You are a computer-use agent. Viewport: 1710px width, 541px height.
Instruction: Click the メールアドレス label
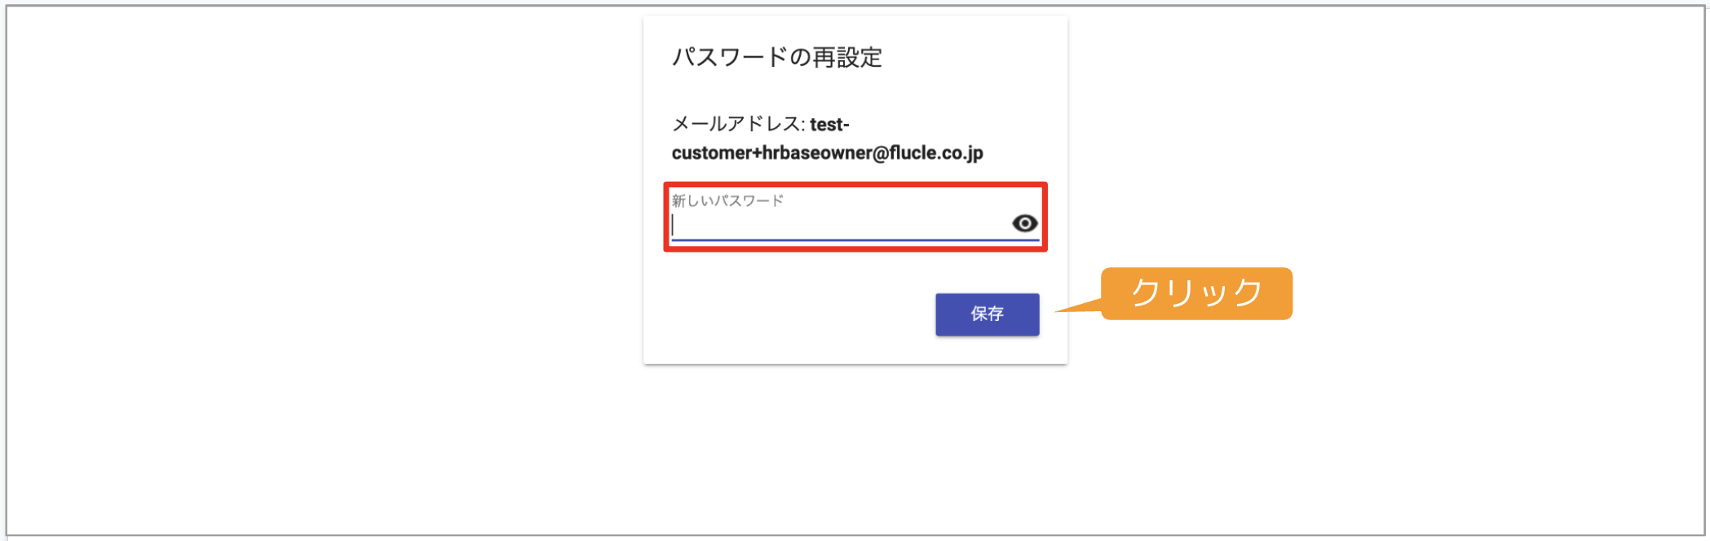click(x=736, y=124)
